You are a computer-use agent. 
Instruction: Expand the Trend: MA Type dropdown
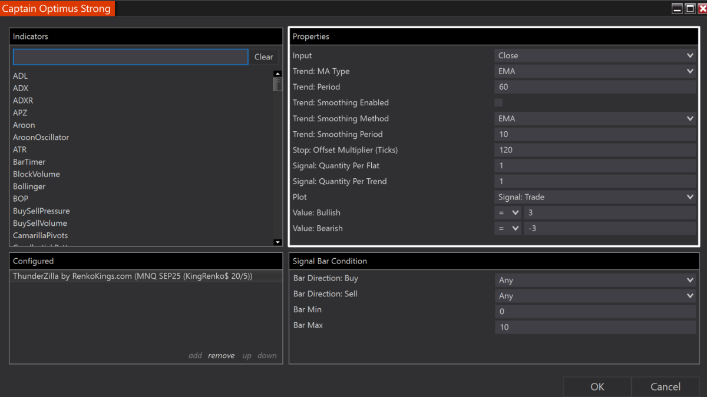(x=595, y=72)
